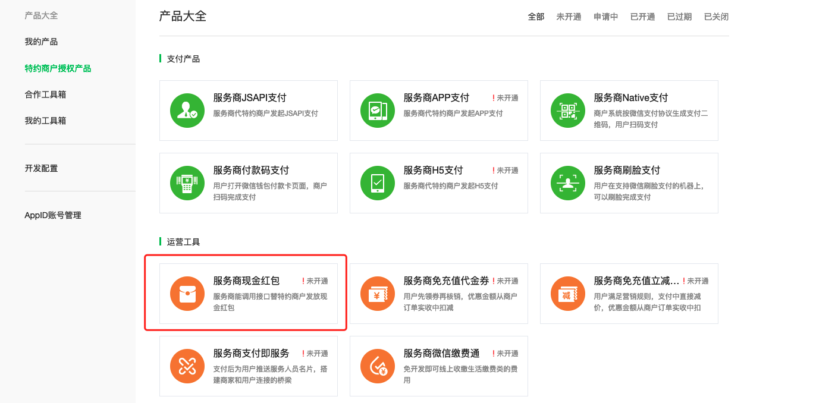Open 我的产品 in the sidebar
Image resolution: width=813 pixels, height=403 pixels.
point(42,42)
